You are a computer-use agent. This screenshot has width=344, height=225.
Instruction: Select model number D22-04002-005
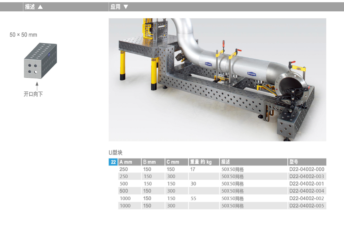307,206
